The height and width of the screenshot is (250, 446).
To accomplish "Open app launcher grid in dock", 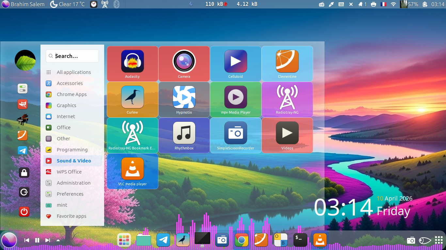I will coord(124,240).
